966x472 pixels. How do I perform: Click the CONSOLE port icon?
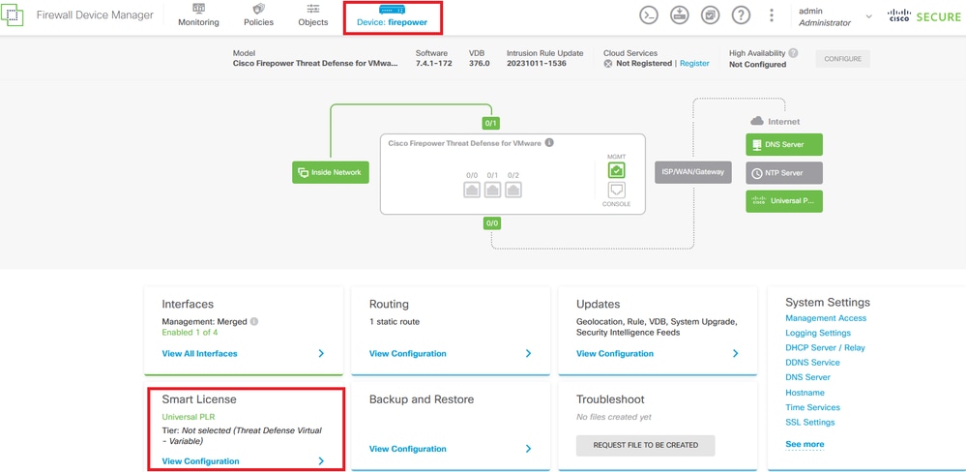pos(616,190)
